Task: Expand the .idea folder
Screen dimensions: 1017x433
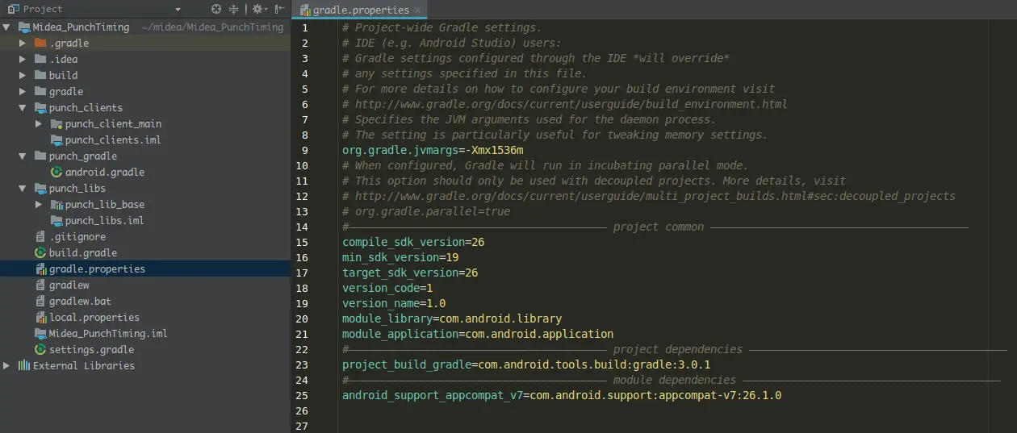Action: click(x=23, y=59)
